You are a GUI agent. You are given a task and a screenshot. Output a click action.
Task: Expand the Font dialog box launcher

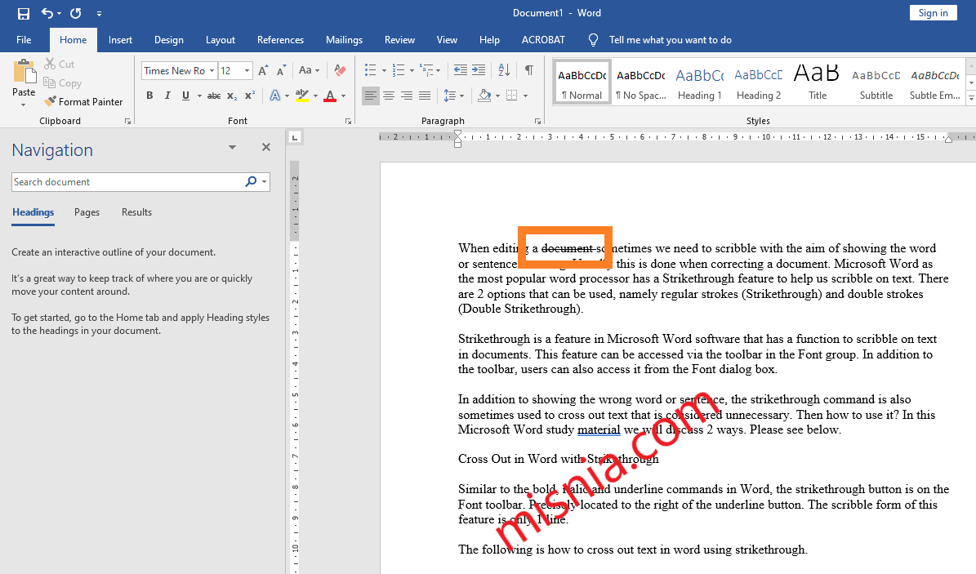pos(348,120)
